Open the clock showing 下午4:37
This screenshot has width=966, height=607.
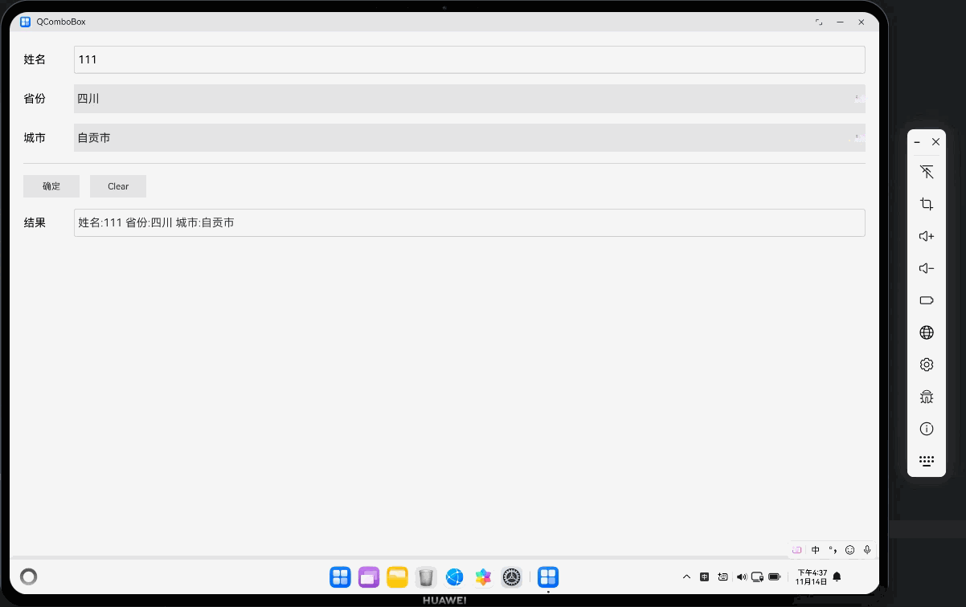812,576
